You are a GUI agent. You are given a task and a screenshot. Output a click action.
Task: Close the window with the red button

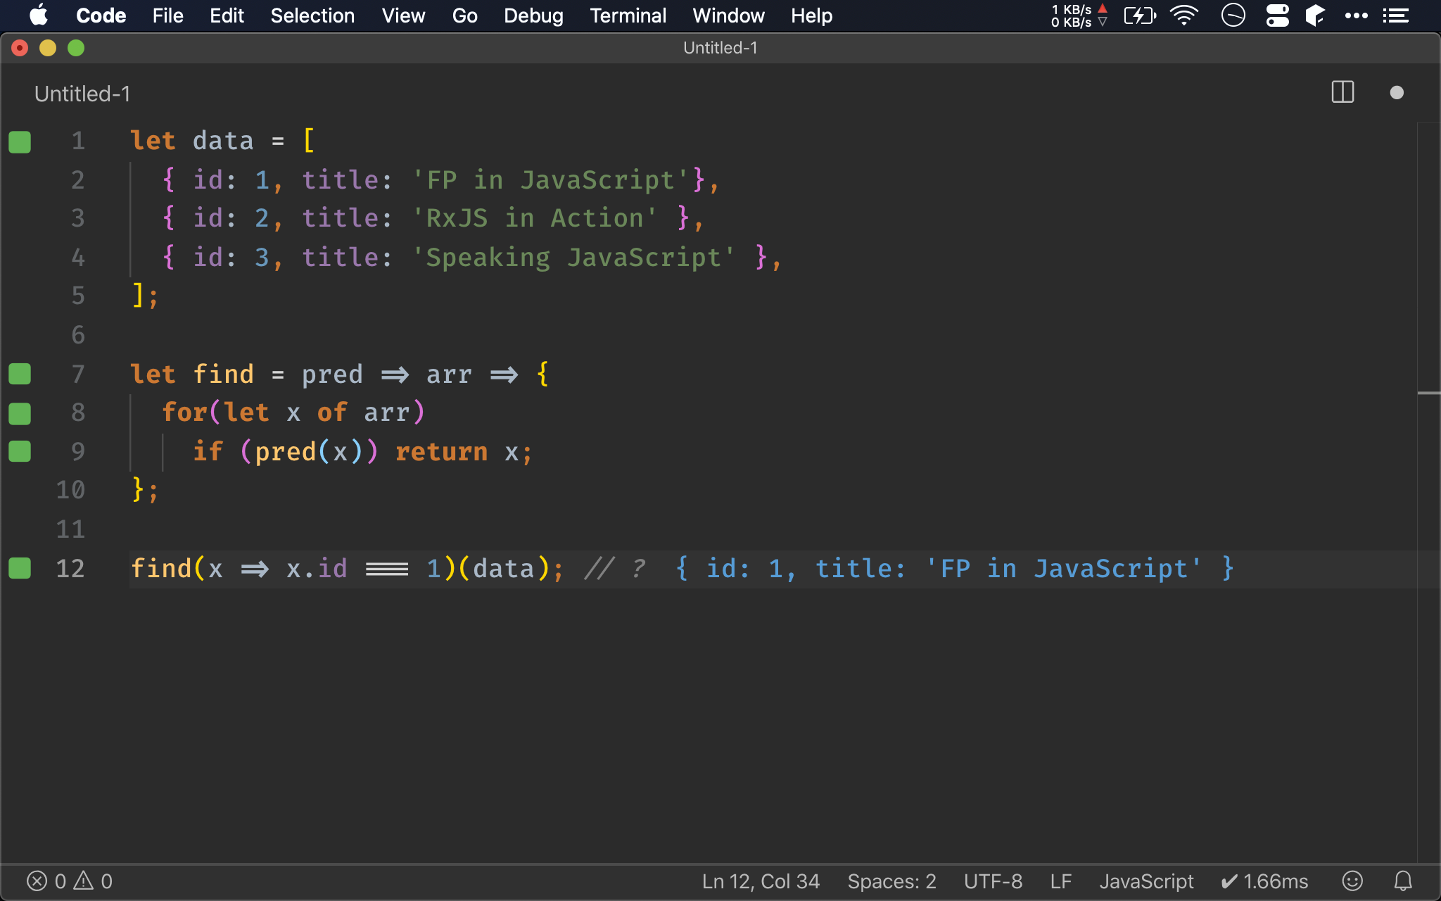tap(20, 48)
